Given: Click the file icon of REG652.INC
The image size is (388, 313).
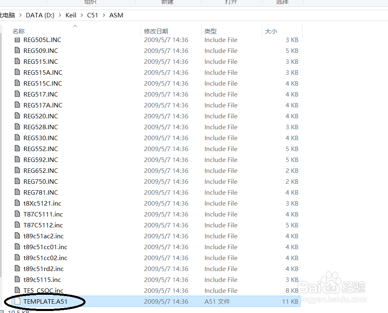Looking at the screenshot, I should click(17, 170).
